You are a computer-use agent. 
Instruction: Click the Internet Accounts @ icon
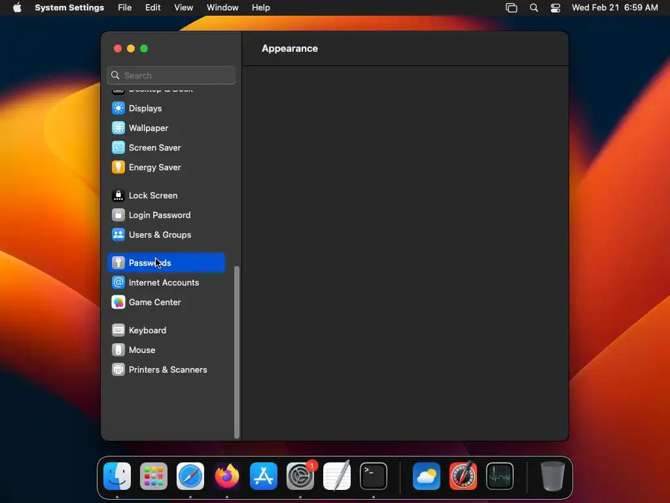[x=118, y=283]
